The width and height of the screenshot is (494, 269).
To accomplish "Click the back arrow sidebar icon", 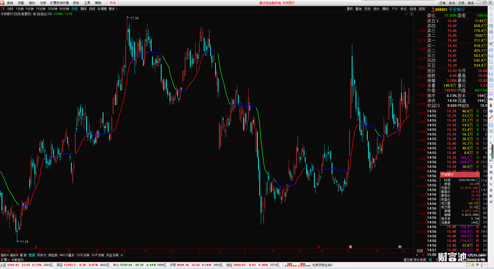I will (x=491, y=8).
